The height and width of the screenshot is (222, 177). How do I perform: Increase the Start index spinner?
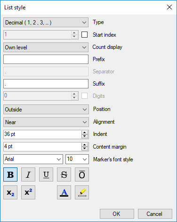click(74, 33)
